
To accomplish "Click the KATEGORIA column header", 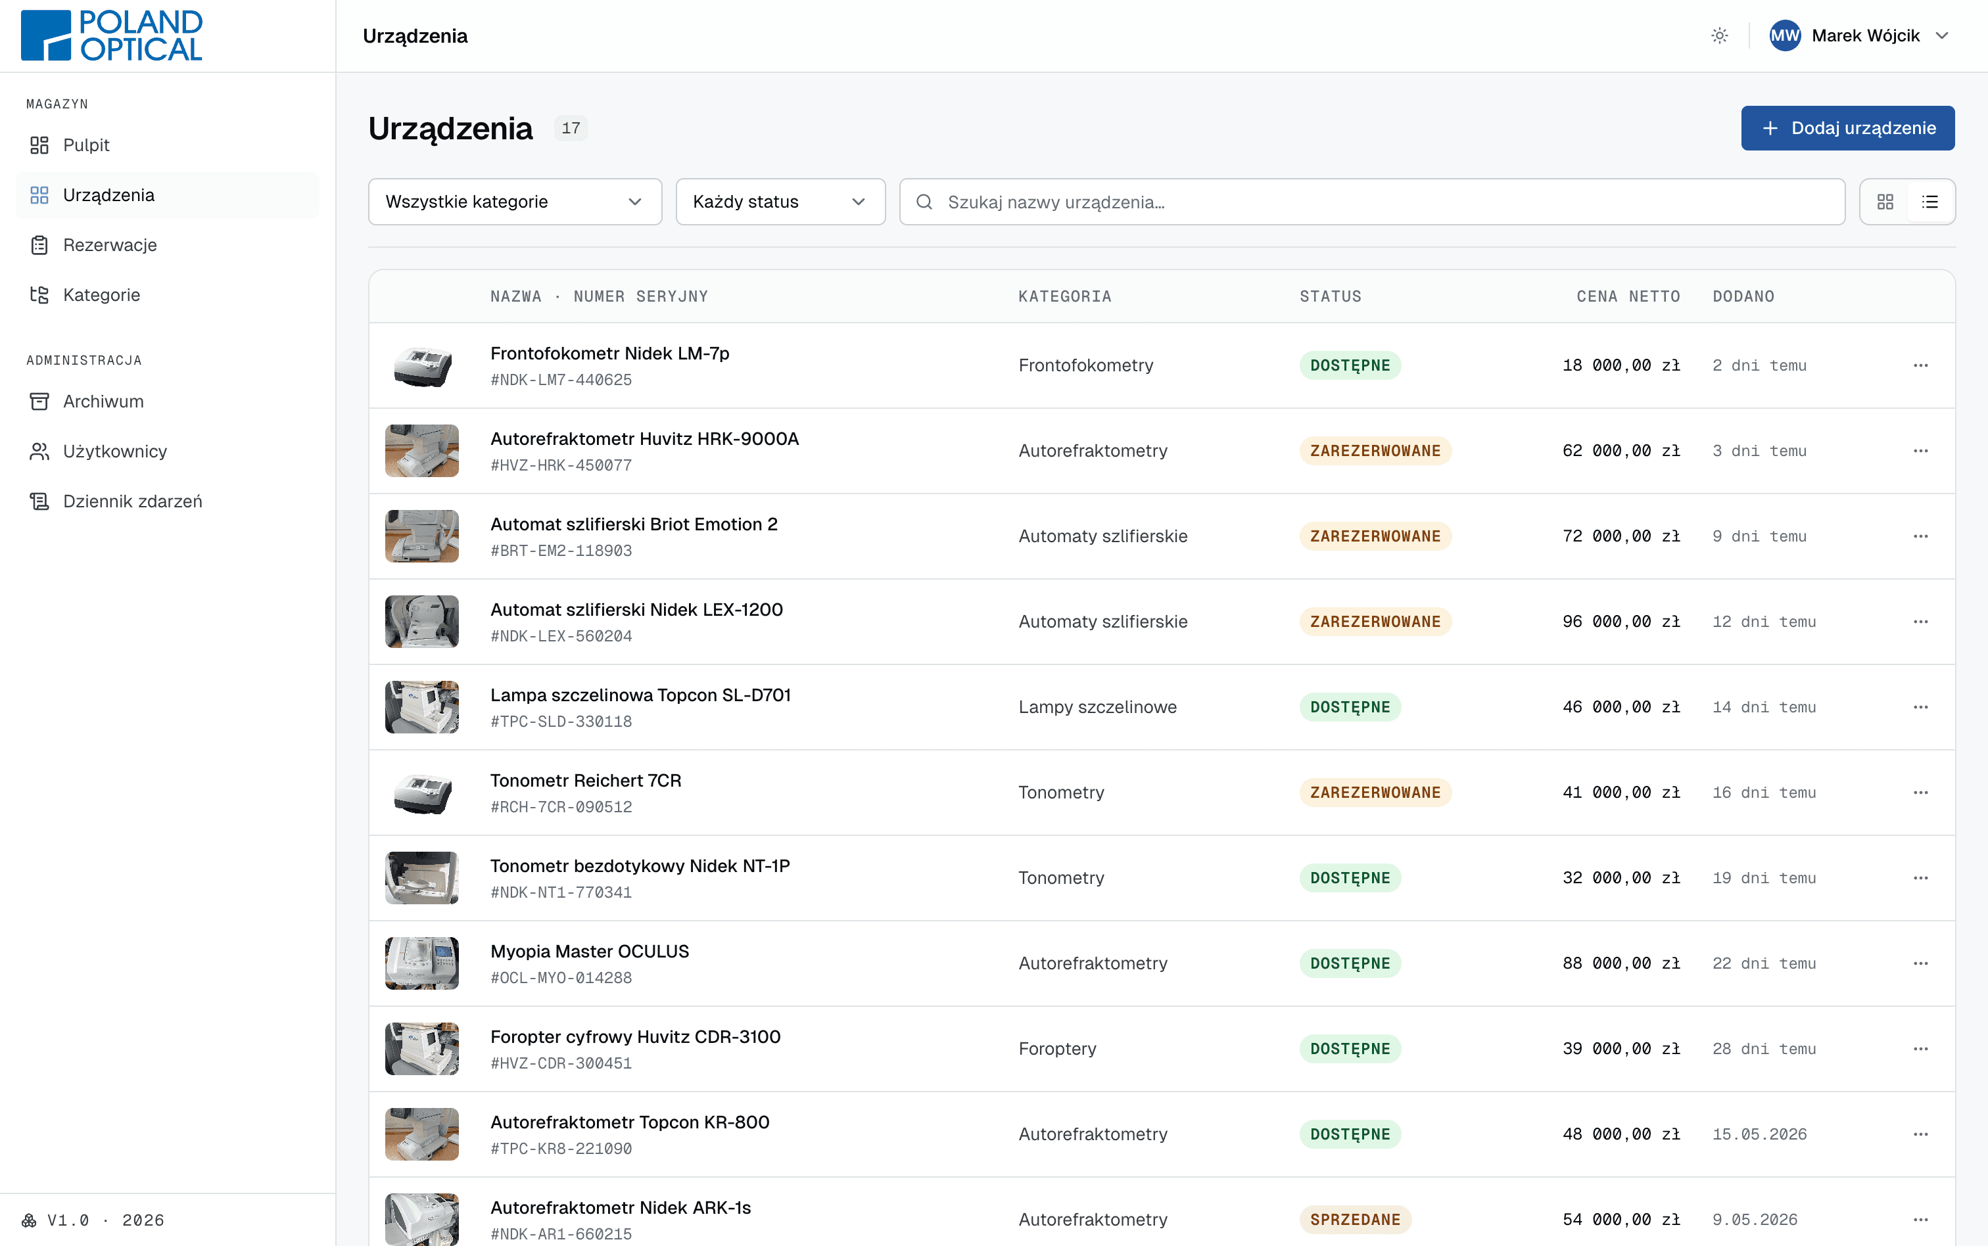I will coord(1065,296).
